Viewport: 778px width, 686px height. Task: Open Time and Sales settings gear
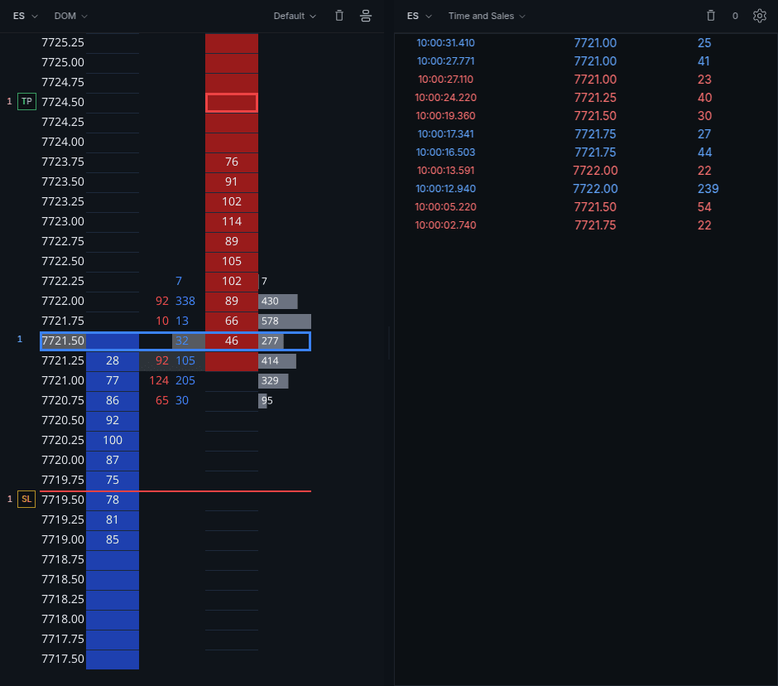[759, 16]
